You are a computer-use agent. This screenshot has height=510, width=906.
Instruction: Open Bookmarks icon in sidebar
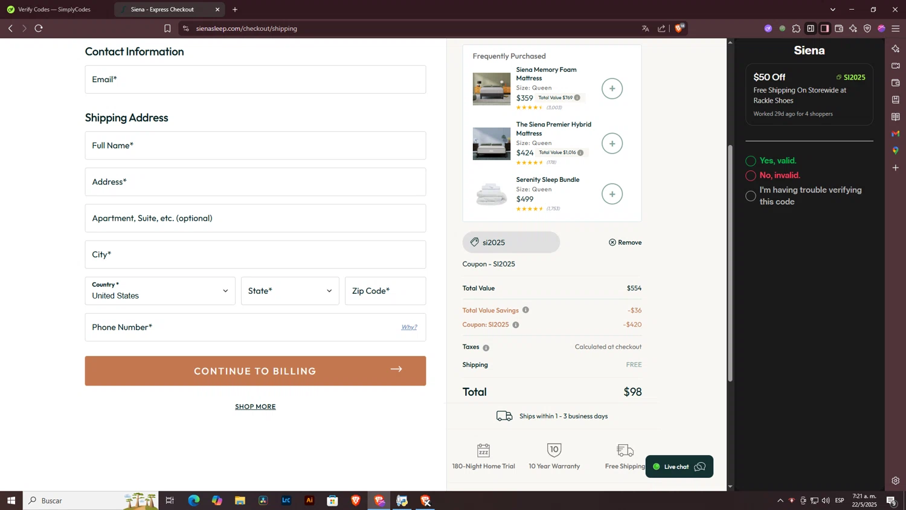coord(896,100)
